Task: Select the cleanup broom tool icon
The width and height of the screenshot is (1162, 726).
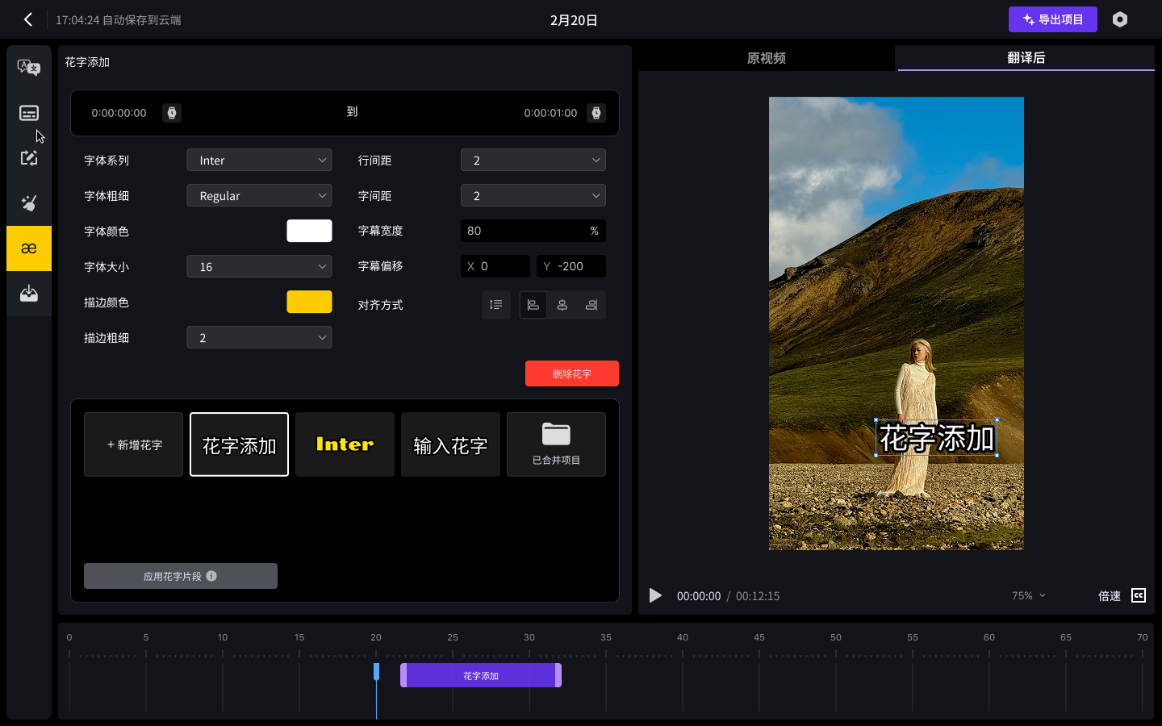Action: (29, 203)
